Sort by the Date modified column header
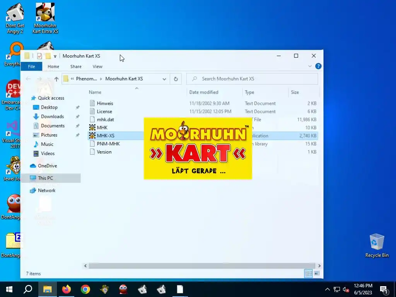Screen dimensions: 396x297 tap(204, 92)
